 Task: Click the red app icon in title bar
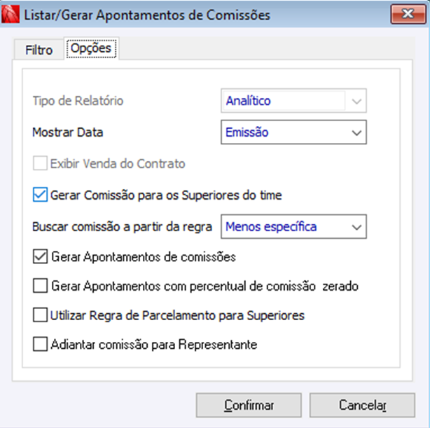(11, 14)
